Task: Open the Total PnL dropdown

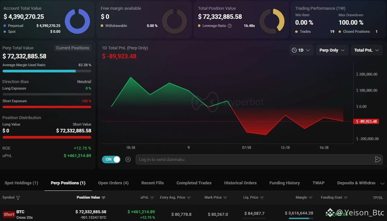Action: coord(367,50)
